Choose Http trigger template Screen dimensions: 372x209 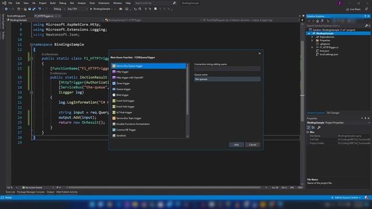pos(149,72)
